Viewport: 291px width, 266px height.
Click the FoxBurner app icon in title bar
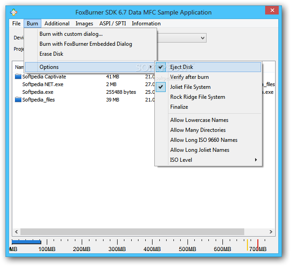click(x=14, y=12)
